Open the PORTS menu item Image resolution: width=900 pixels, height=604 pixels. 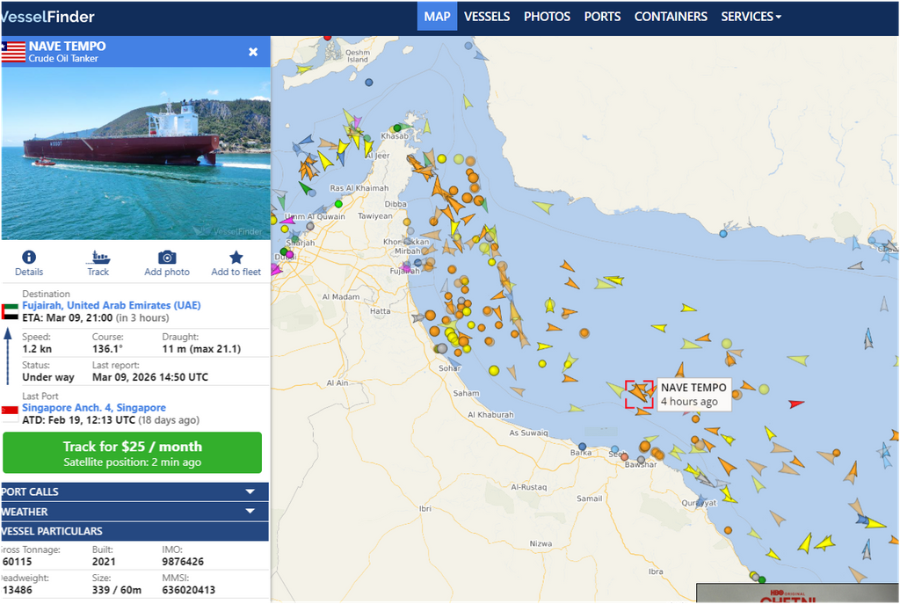point(602,17)
